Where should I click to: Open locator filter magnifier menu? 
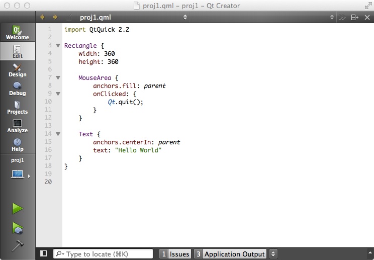(60, 254)
